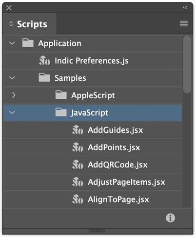195x237 pixels.
Task: Click the Application folder icon
Action: pyautogui.click(x=28, y=43)
